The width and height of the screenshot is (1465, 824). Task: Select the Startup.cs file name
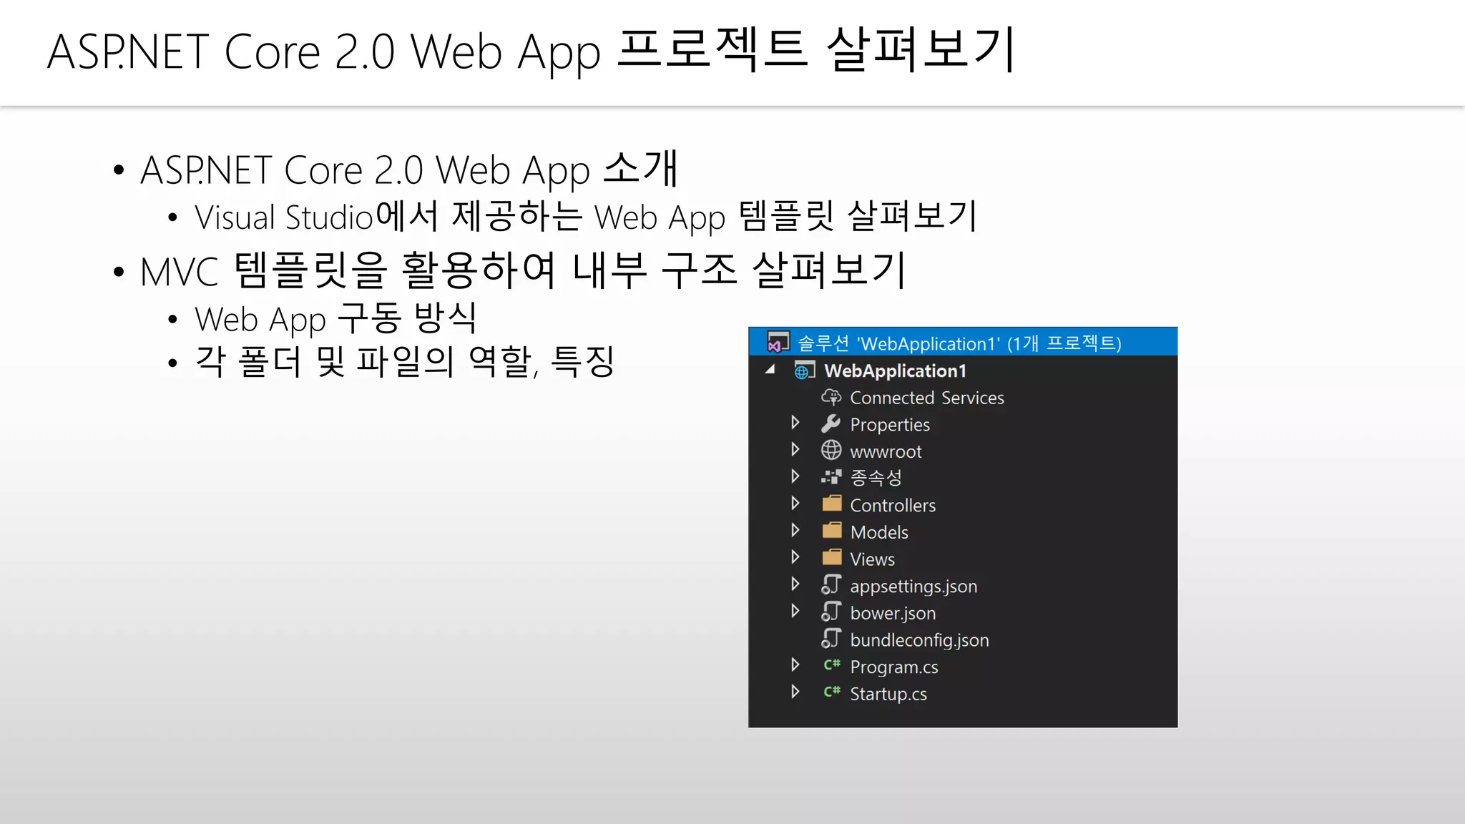[x=888, y=694]
